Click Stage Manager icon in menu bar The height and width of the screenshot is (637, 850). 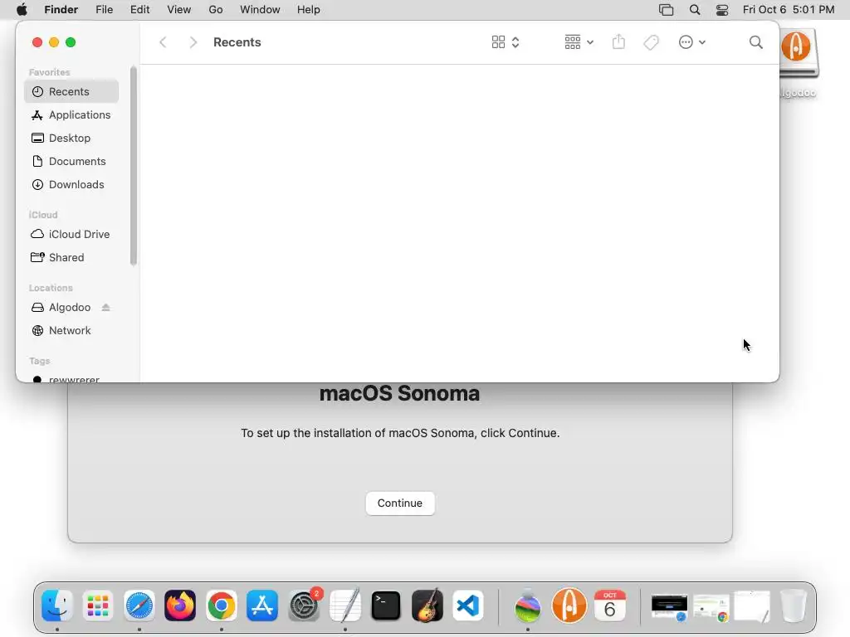tap(667, 10)
